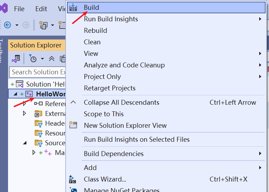The image size is (269, 192).
Task: Click the New Solution Explorer View icon
Action: [73, 125]
